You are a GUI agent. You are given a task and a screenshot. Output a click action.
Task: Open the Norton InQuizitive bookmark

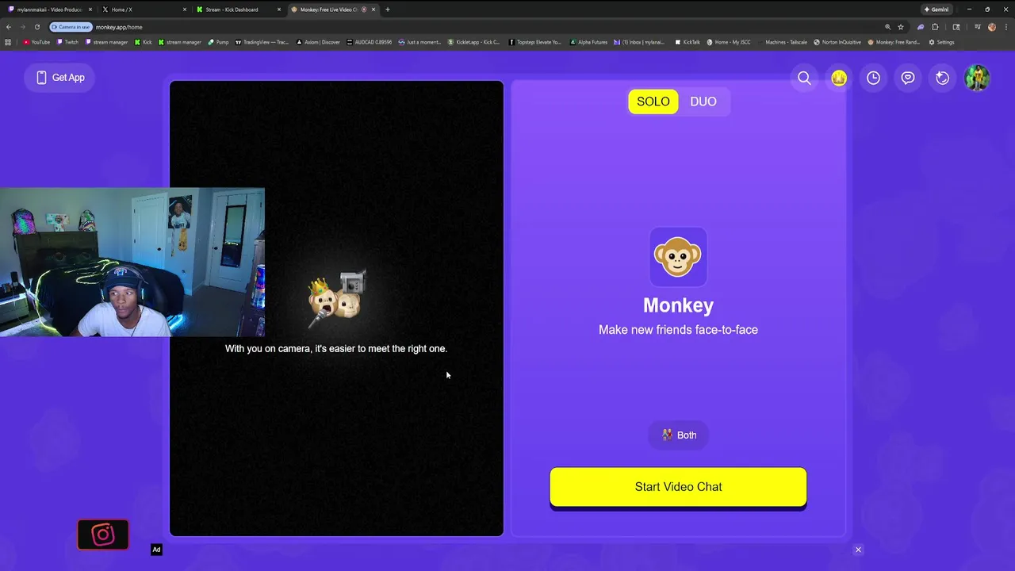(839, 42)
